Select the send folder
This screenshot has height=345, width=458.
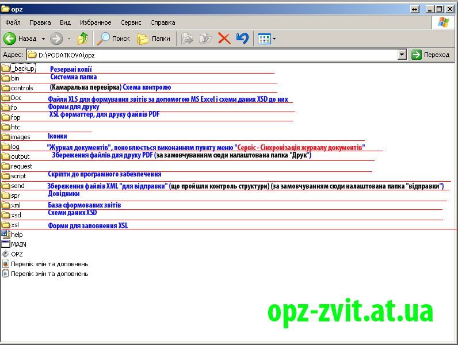13,186
